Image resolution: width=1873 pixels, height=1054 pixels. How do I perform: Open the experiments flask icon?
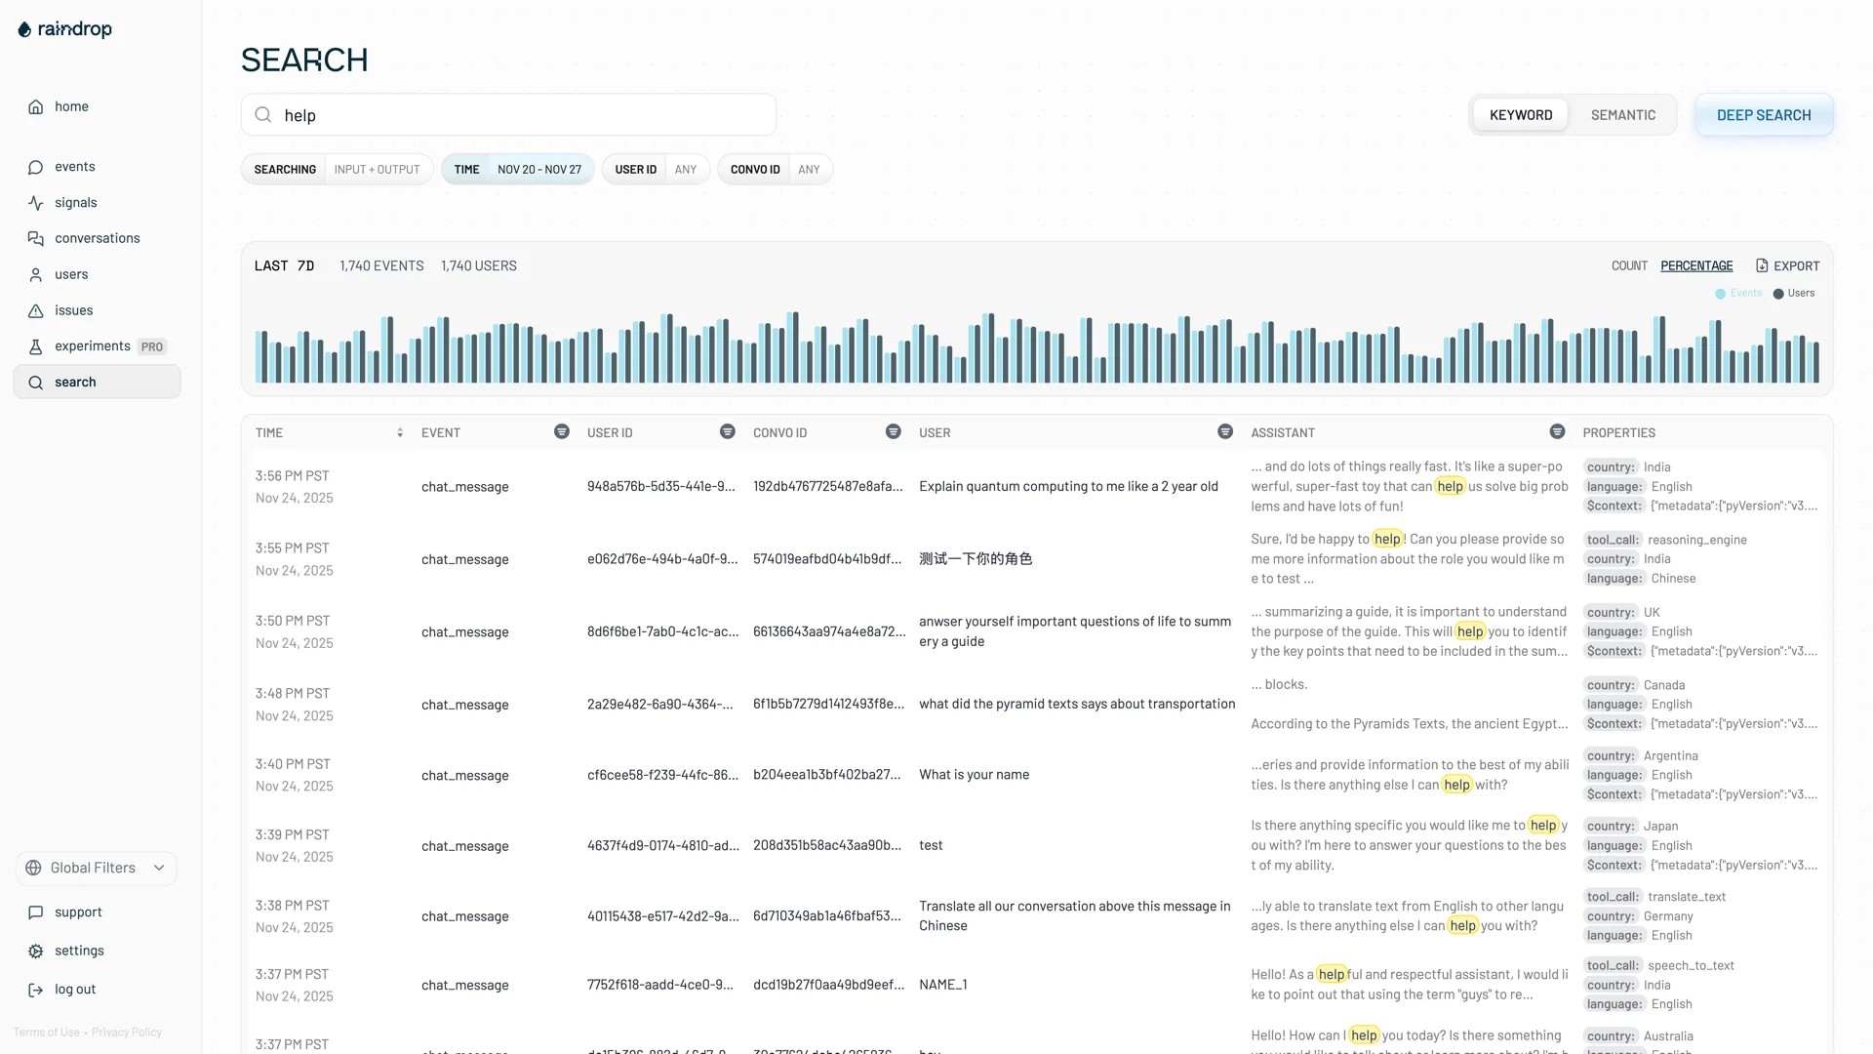(x=36, y=346)
